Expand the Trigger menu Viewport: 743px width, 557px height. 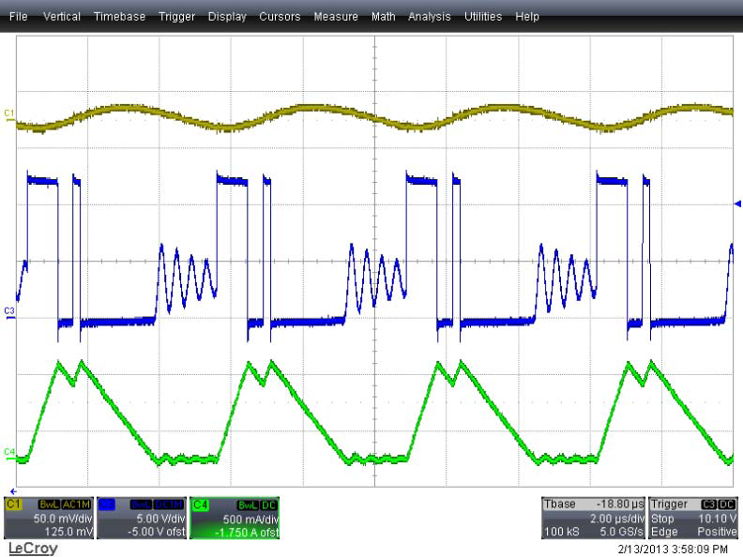coord(176,17)
